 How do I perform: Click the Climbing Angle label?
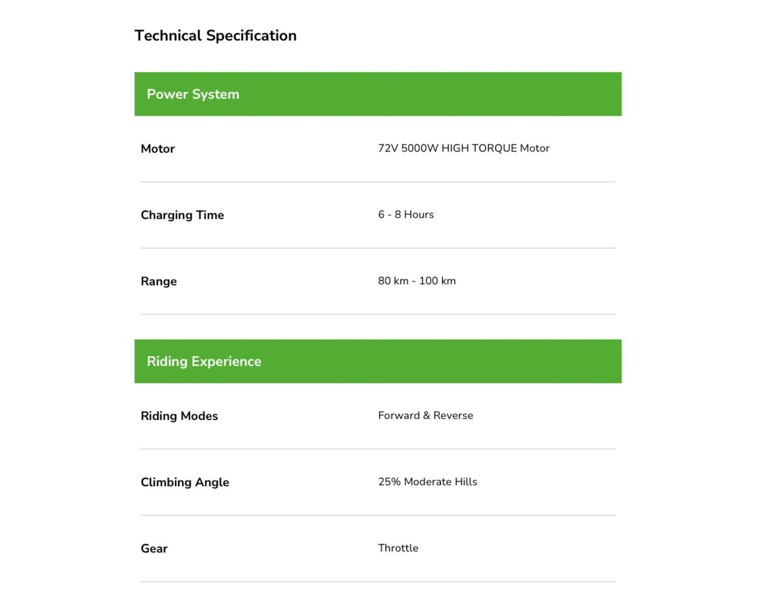[185, 482]
